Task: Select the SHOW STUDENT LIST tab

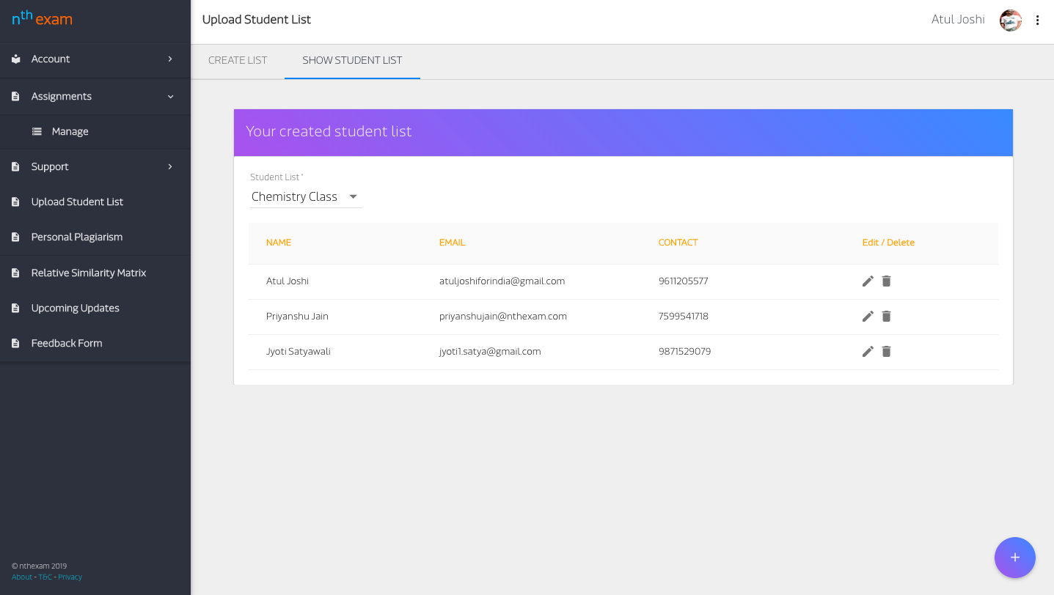Action: (352, 61)
